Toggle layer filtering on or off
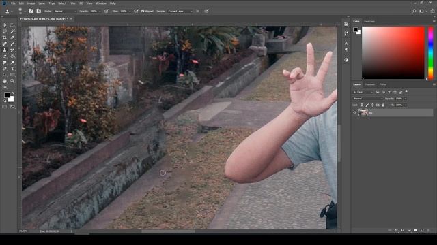Image resolution: width=437 pixels, height=245 pixels. (406, 91)
